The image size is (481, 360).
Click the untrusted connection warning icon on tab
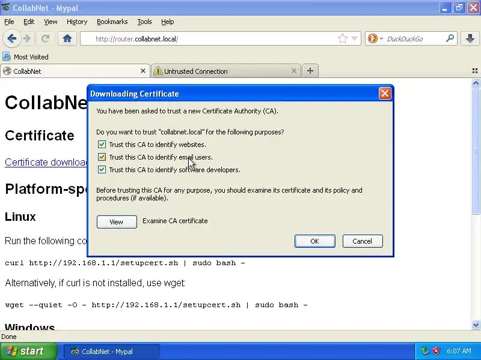158,71
